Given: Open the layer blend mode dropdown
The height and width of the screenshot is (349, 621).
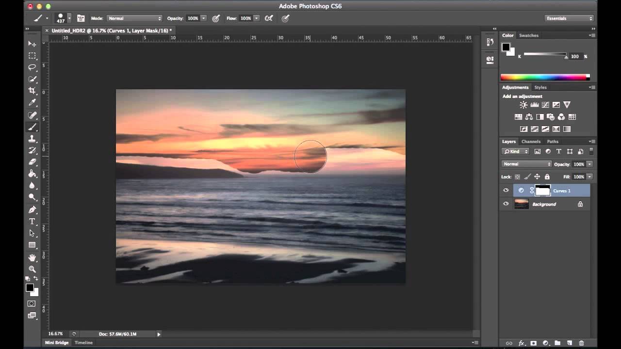Looking at the screenshot, I should click(526, 164).
